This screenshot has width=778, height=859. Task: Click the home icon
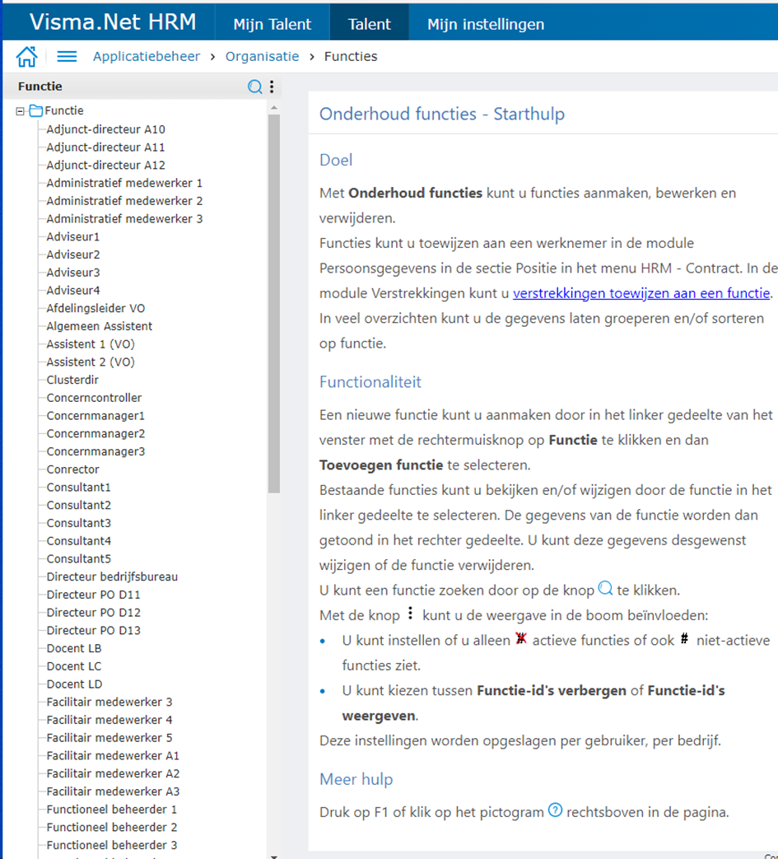point(27,56)
